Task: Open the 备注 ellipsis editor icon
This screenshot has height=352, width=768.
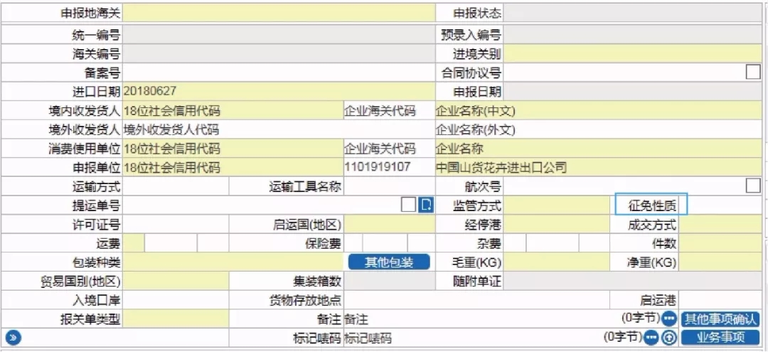Action: click(669, 319)
